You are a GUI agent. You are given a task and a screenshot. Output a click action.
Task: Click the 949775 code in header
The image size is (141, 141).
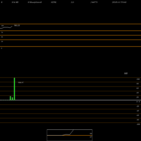tap(94, 2)
